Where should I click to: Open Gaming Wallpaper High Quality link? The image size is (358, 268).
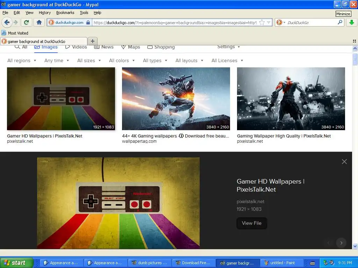coord(284,136)
